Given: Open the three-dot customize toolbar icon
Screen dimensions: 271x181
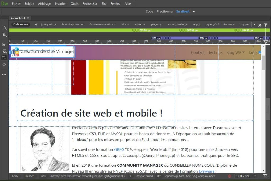Looking at the screenshot, I should (x=4, y=74).
